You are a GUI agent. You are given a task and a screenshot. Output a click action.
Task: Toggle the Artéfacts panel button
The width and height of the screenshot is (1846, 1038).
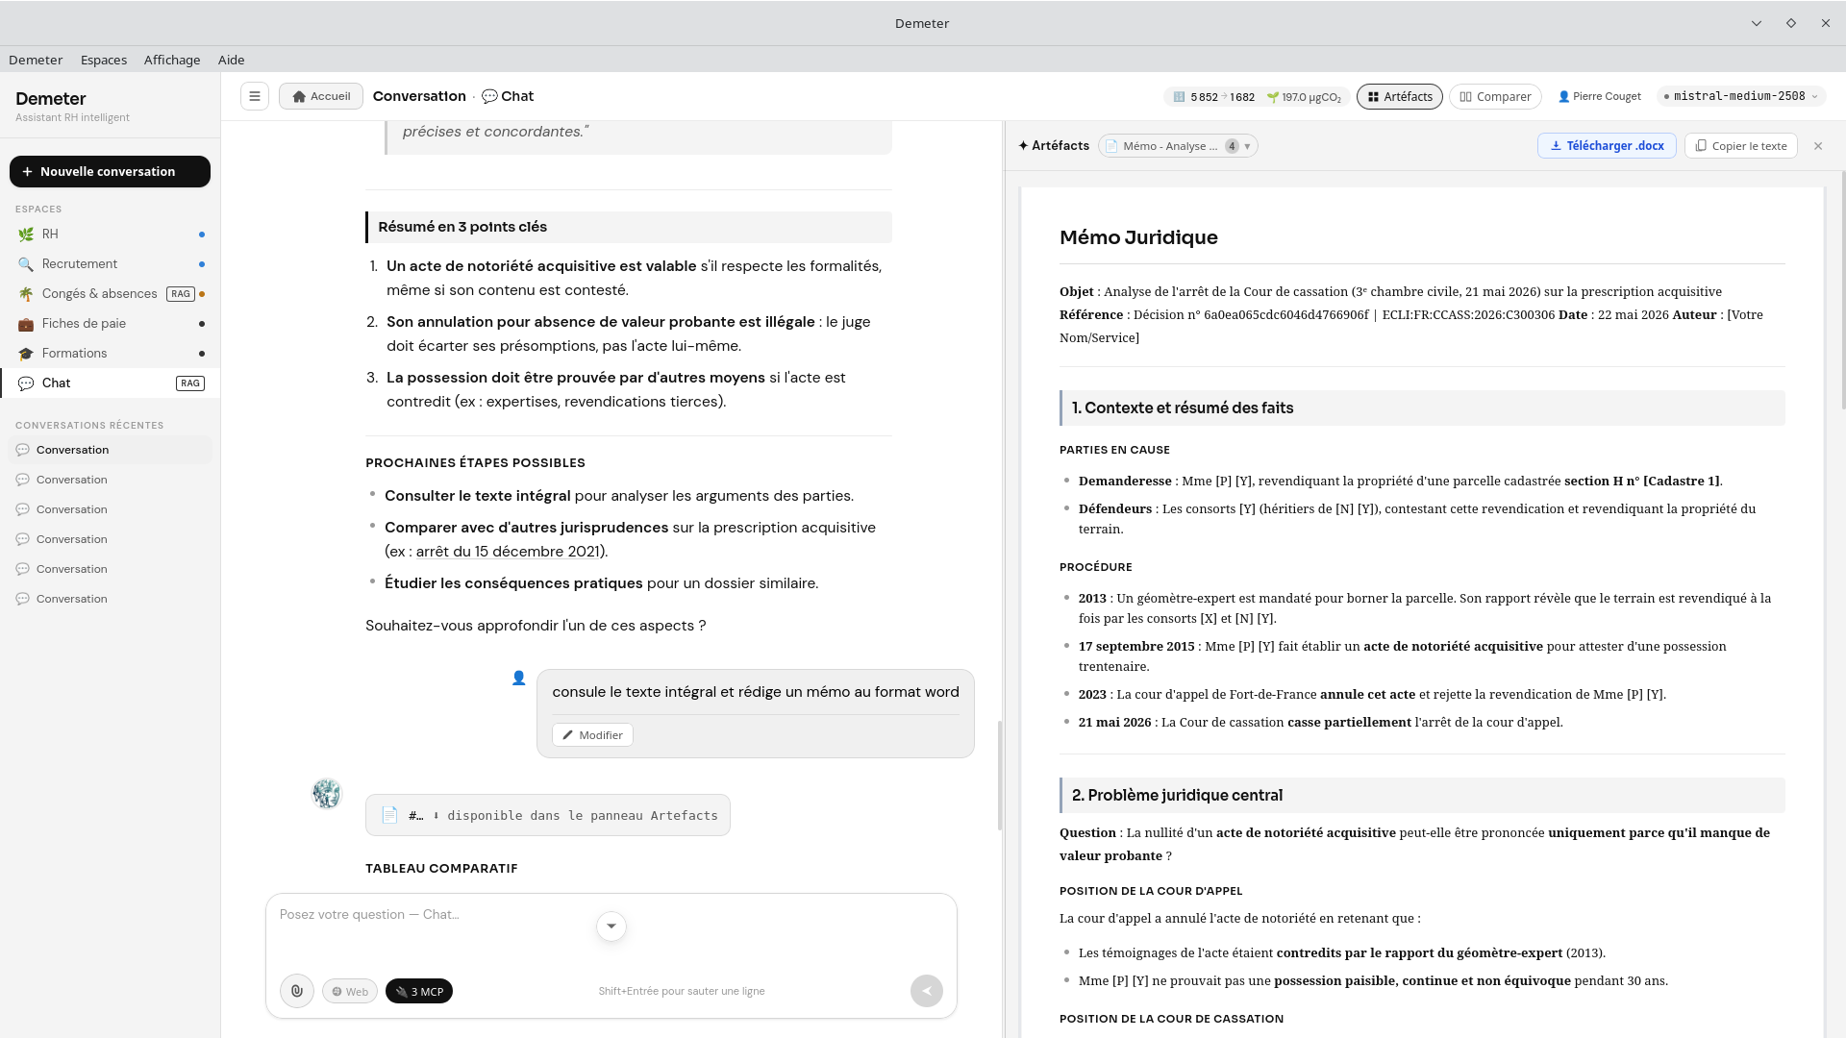[x=1400, y=97]
